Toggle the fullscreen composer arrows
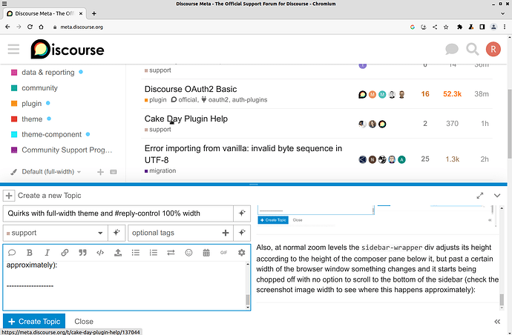Image resolution: width=512 pixels, height=335 pixels. tap(479, 196)
